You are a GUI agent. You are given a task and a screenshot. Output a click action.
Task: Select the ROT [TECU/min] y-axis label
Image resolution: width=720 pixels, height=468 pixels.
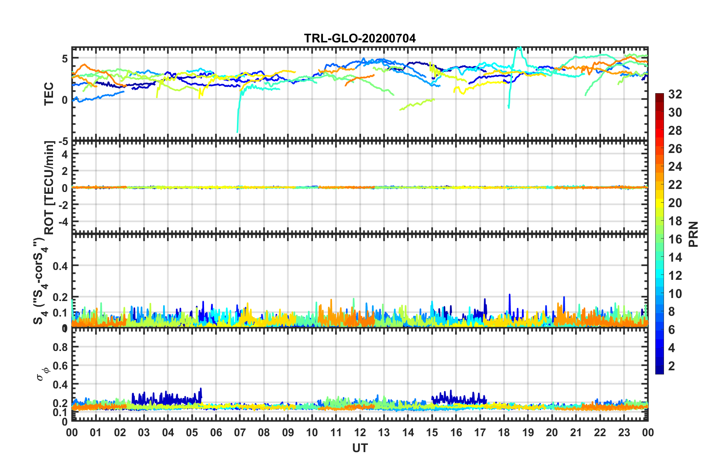click(49, 187)
